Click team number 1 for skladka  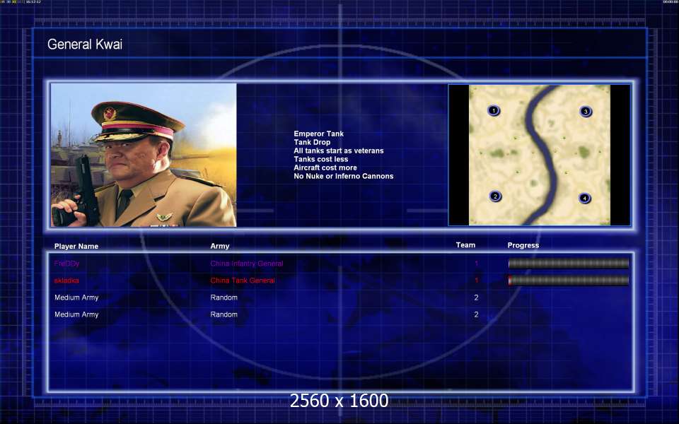pos(476,281)
